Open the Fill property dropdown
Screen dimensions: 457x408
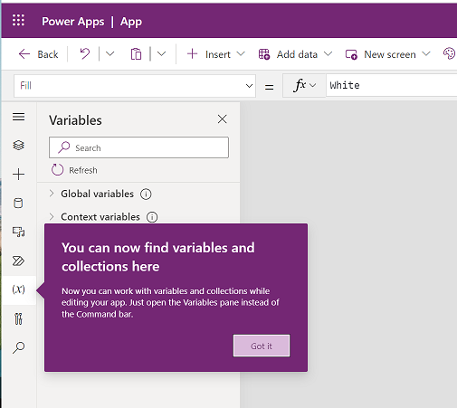(x=135, y=86)
